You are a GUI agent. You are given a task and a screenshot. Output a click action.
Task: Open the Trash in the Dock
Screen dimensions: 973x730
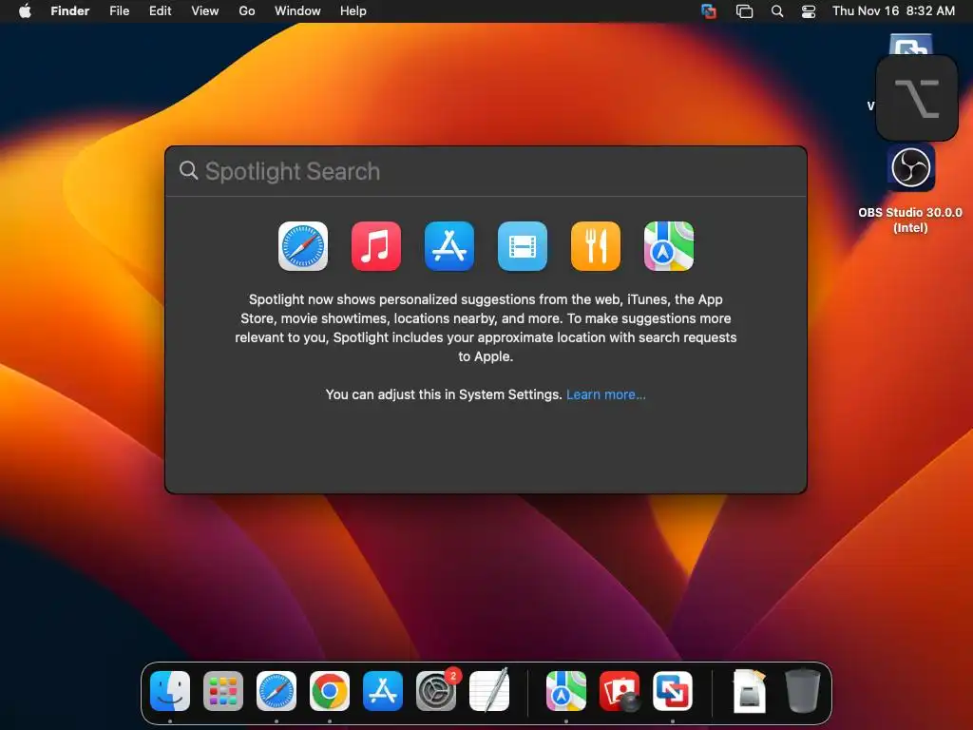803,691
